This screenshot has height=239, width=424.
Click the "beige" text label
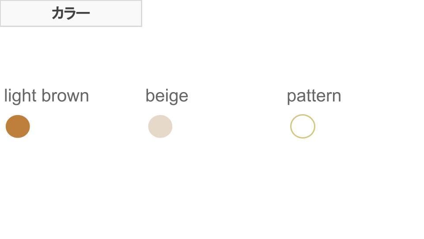(167, 96)
